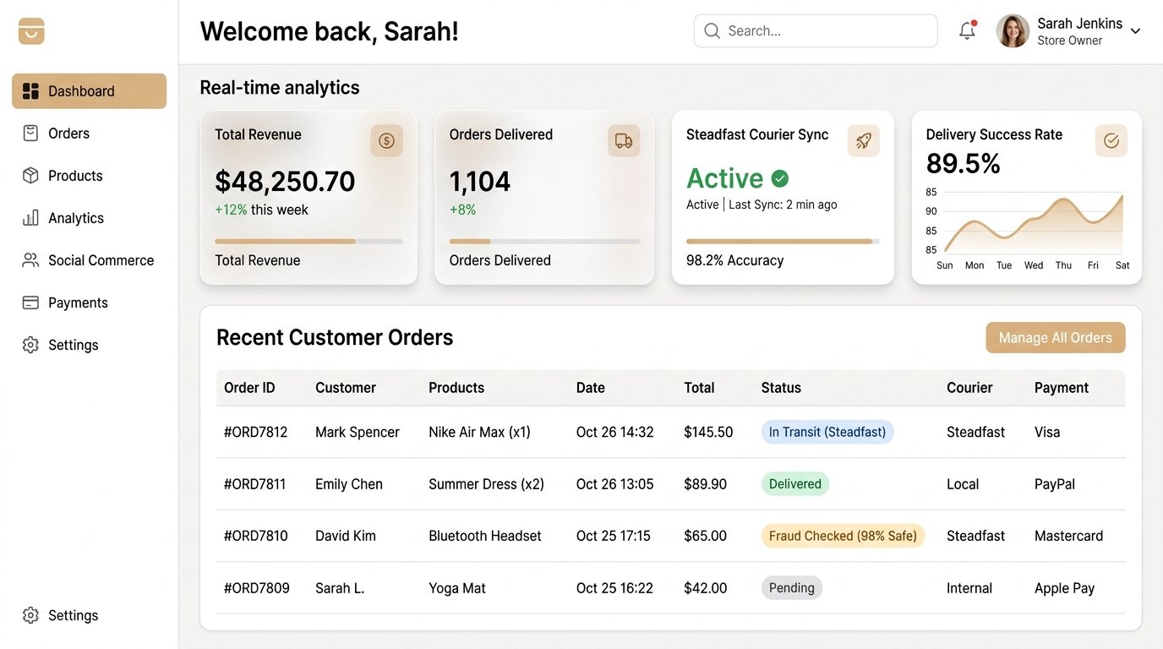The height and width of the screenshot is (649, 1163).
Task: Click the checkmark icon on Delivery Success card
Action: click(x=1111, y=141)
